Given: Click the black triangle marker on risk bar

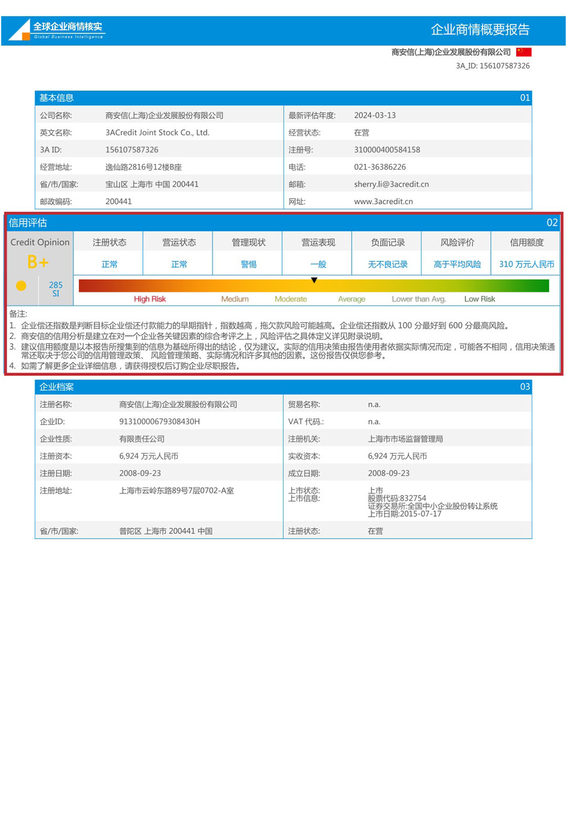Looking at the screenshot, I should [x=314, y=280].
